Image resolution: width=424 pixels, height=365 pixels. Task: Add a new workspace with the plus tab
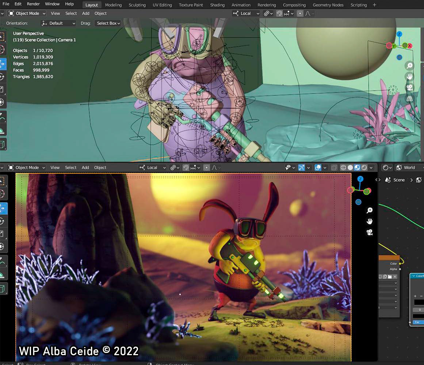[x=374, y=5]
